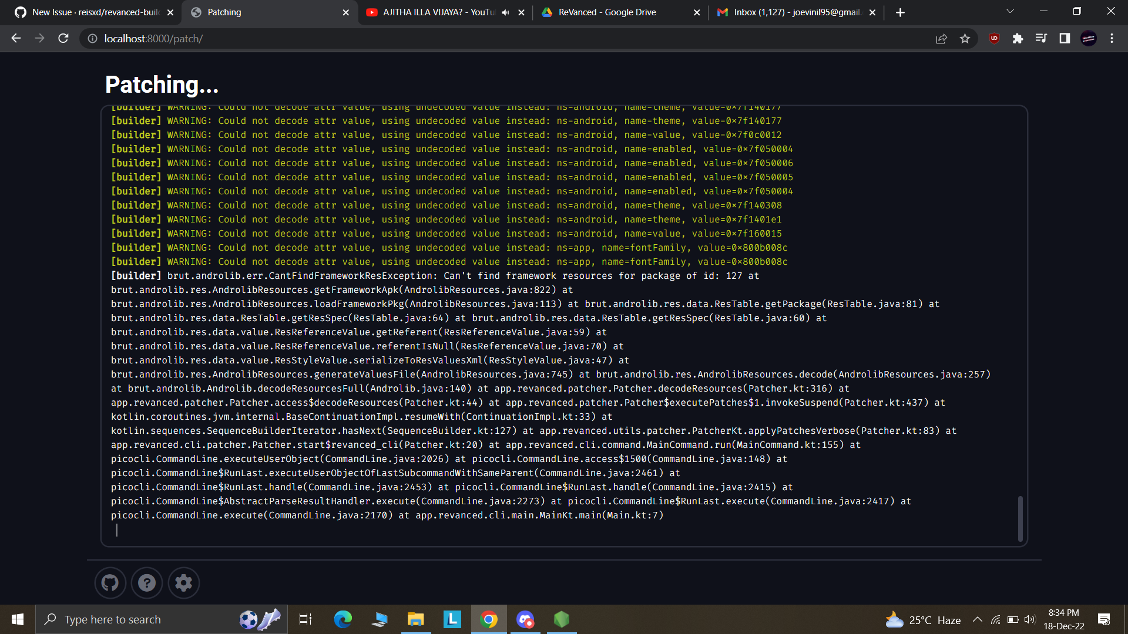Screen dimensions: 1128x634
Task: Open patcher settings via the gear icon
Action: [183, 583]
